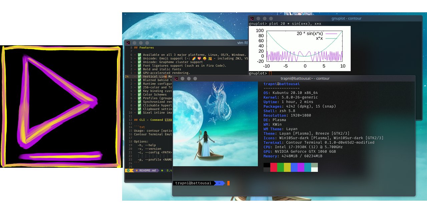
Task: Click the Contour icon in gnuplot title bar
Action: pos(252,19)
